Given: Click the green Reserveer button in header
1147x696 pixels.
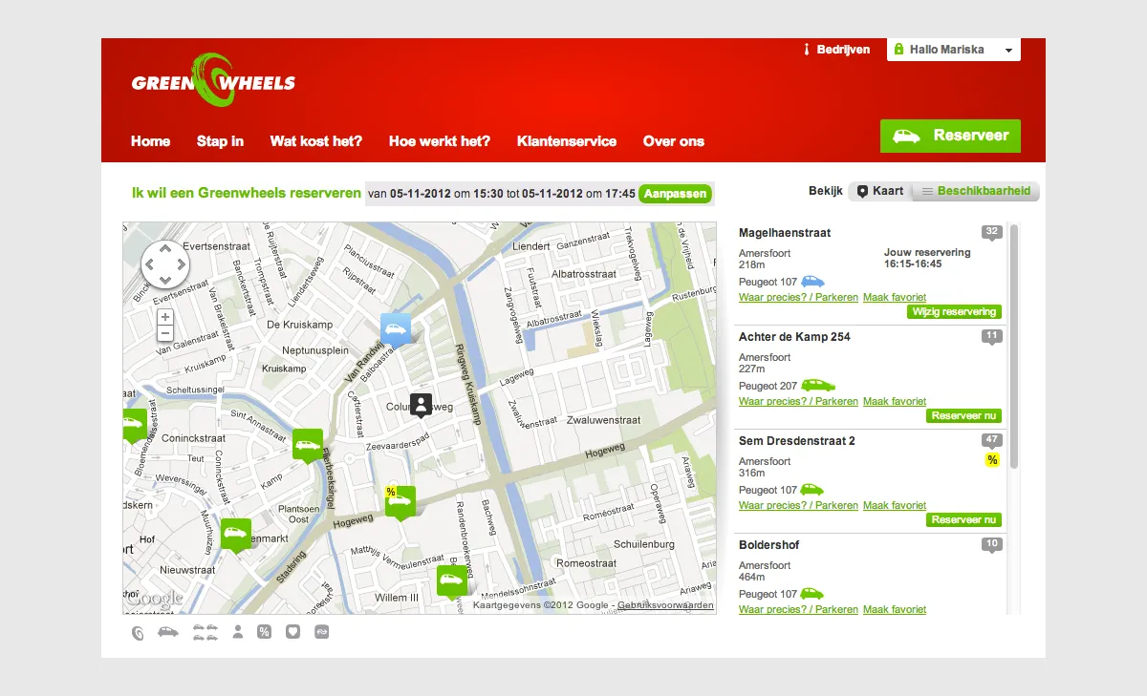Looking at the screenshot, I should [x=950, y=136].
